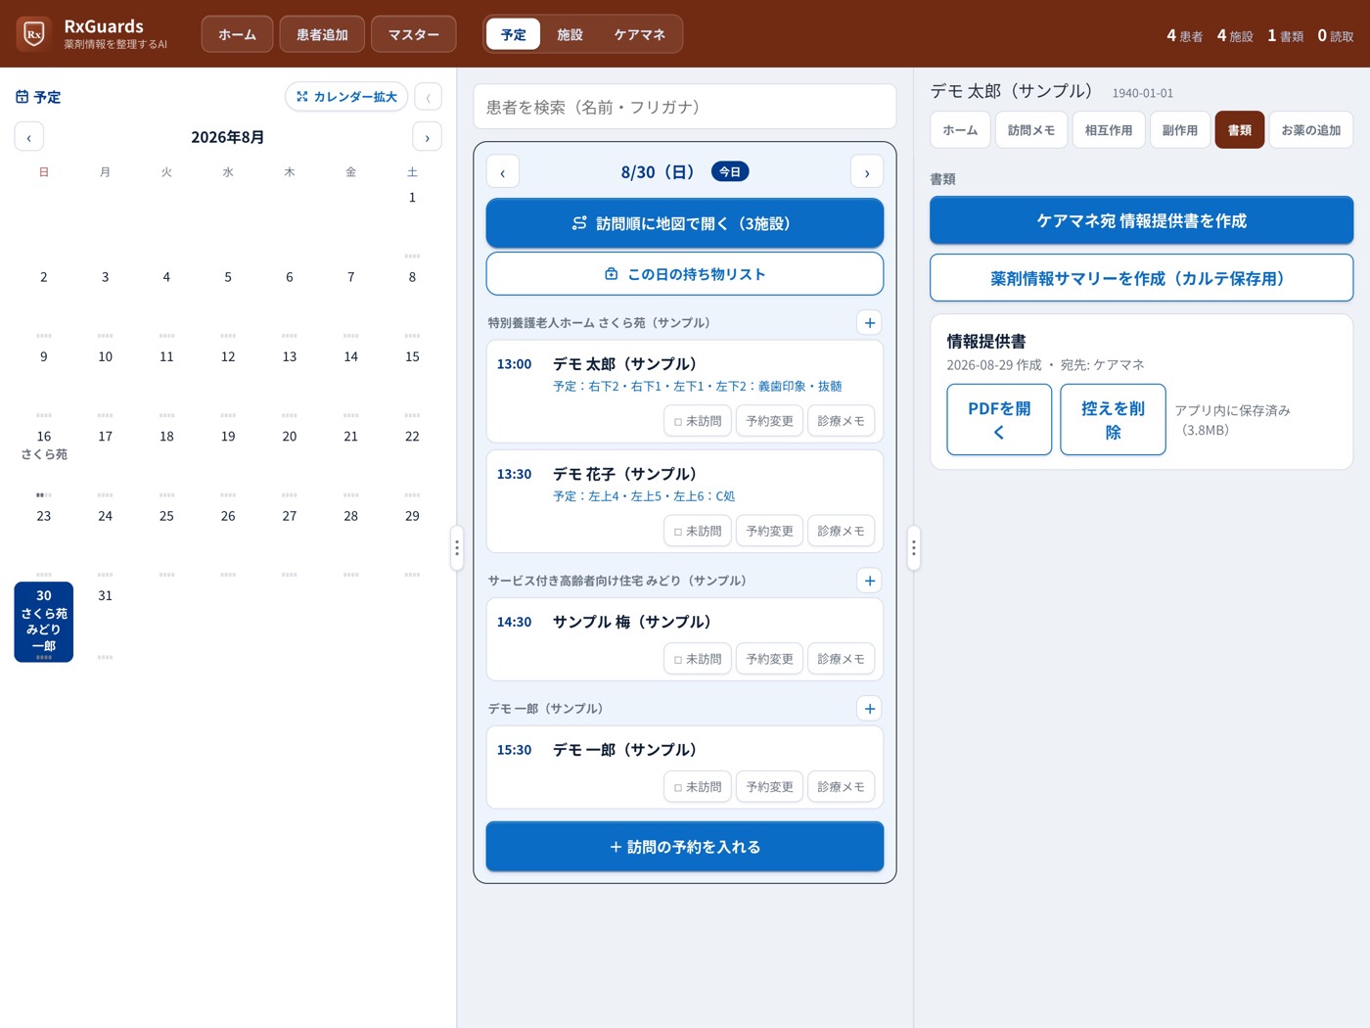Image resolution: width=1370 pixels, height=1028 pixels.
Task: Switch to the 予定 view tab
Action: (514, 34)
